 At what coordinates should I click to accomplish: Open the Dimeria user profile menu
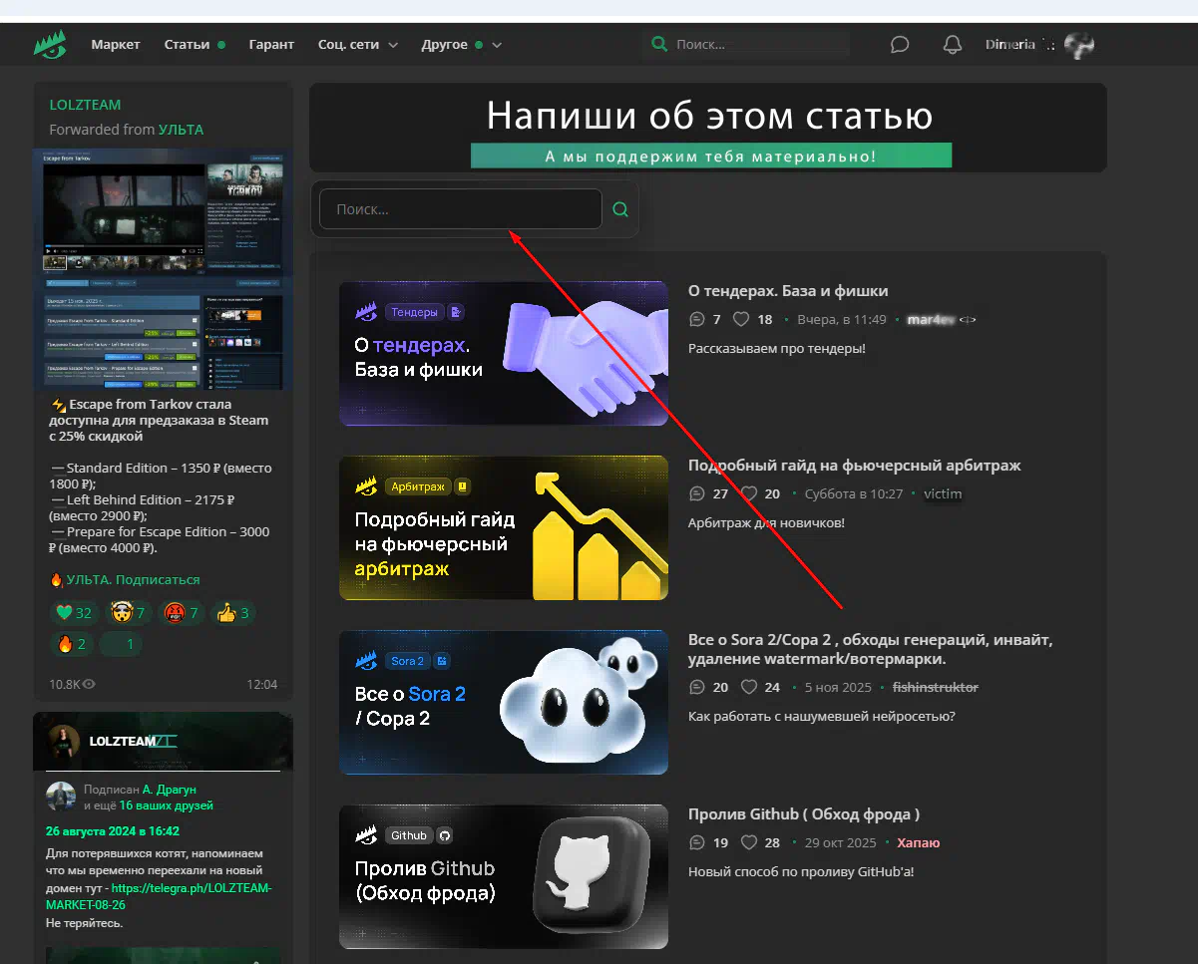pyautogui.click(x=1037, y=45)
